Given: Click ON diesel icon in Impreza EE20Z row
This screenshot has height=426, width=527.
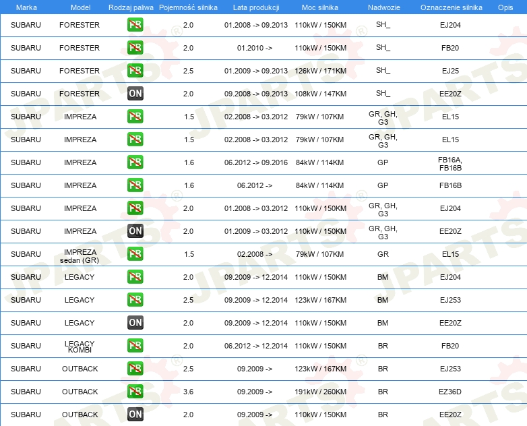Looking at the screenshot, I should tap(135, 231).
